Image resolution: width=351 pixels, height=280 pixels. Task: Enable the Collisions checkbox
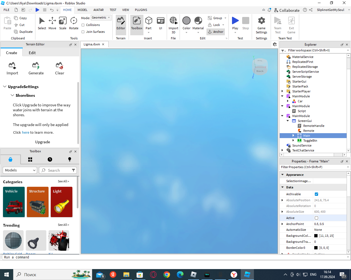point(83,25)
